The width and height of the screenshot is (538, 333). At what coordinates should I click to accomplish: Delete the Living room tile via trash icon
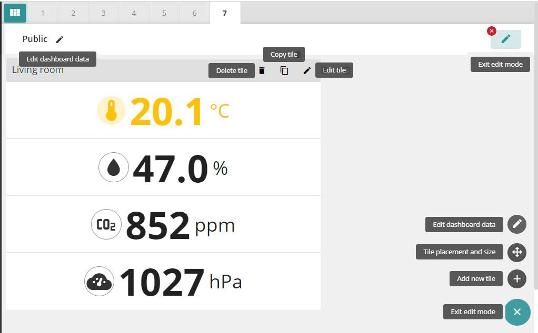pos(262,70)
